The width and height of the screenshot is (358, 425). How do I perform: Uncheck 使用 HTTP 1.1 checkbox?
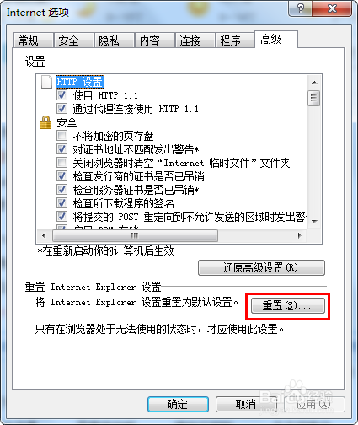(61, 95)
